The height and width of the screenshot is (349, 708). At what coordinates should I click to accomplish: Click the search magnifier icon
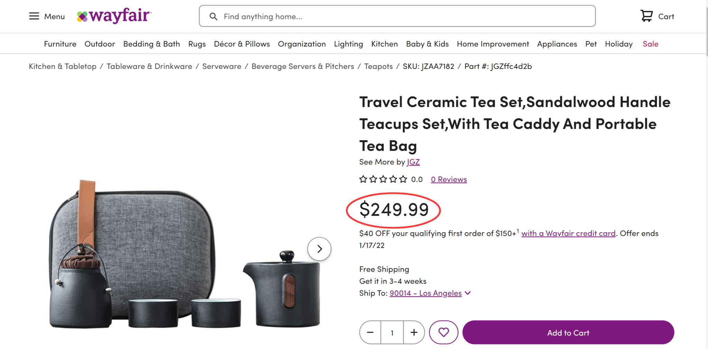213,16
